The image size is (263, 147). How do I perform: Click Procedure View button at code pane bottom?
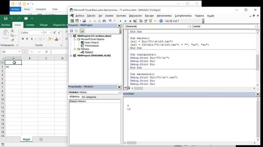[x=125, y=88]
